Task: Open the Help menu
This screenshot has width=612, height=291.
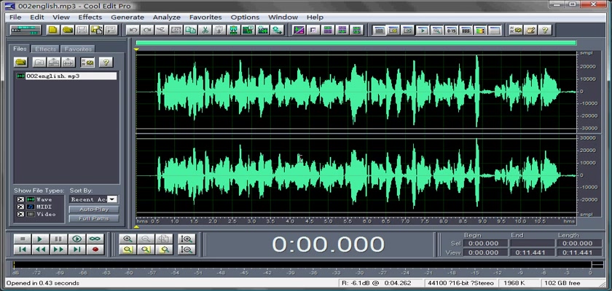Action: pyautogui.click(x=315, y=17)
